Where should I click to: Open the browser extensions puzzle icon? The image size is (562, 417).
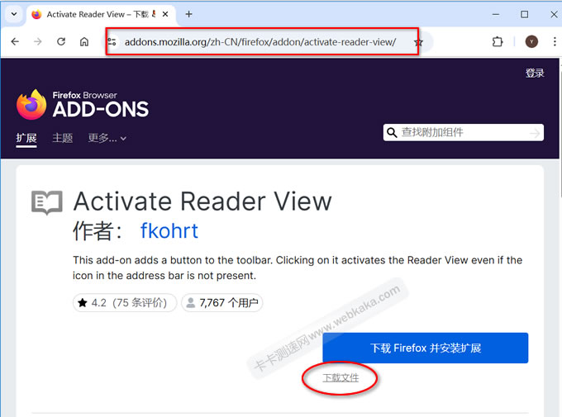click(x=498, y=42)
